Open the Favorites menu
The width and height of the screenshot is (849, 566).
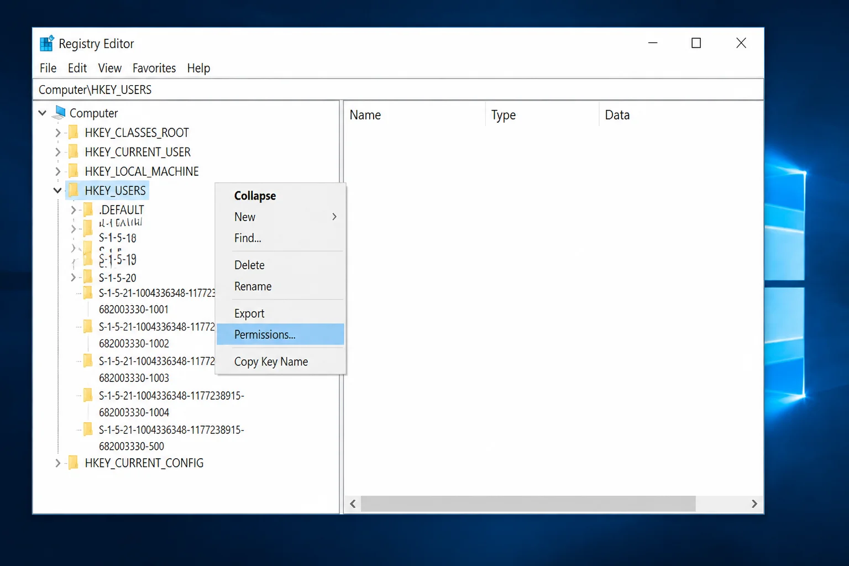[154, 68]
